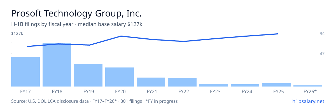This screenshot has width=336, height=112.
Task: Click the FY22 axis label
Action: 182,91
